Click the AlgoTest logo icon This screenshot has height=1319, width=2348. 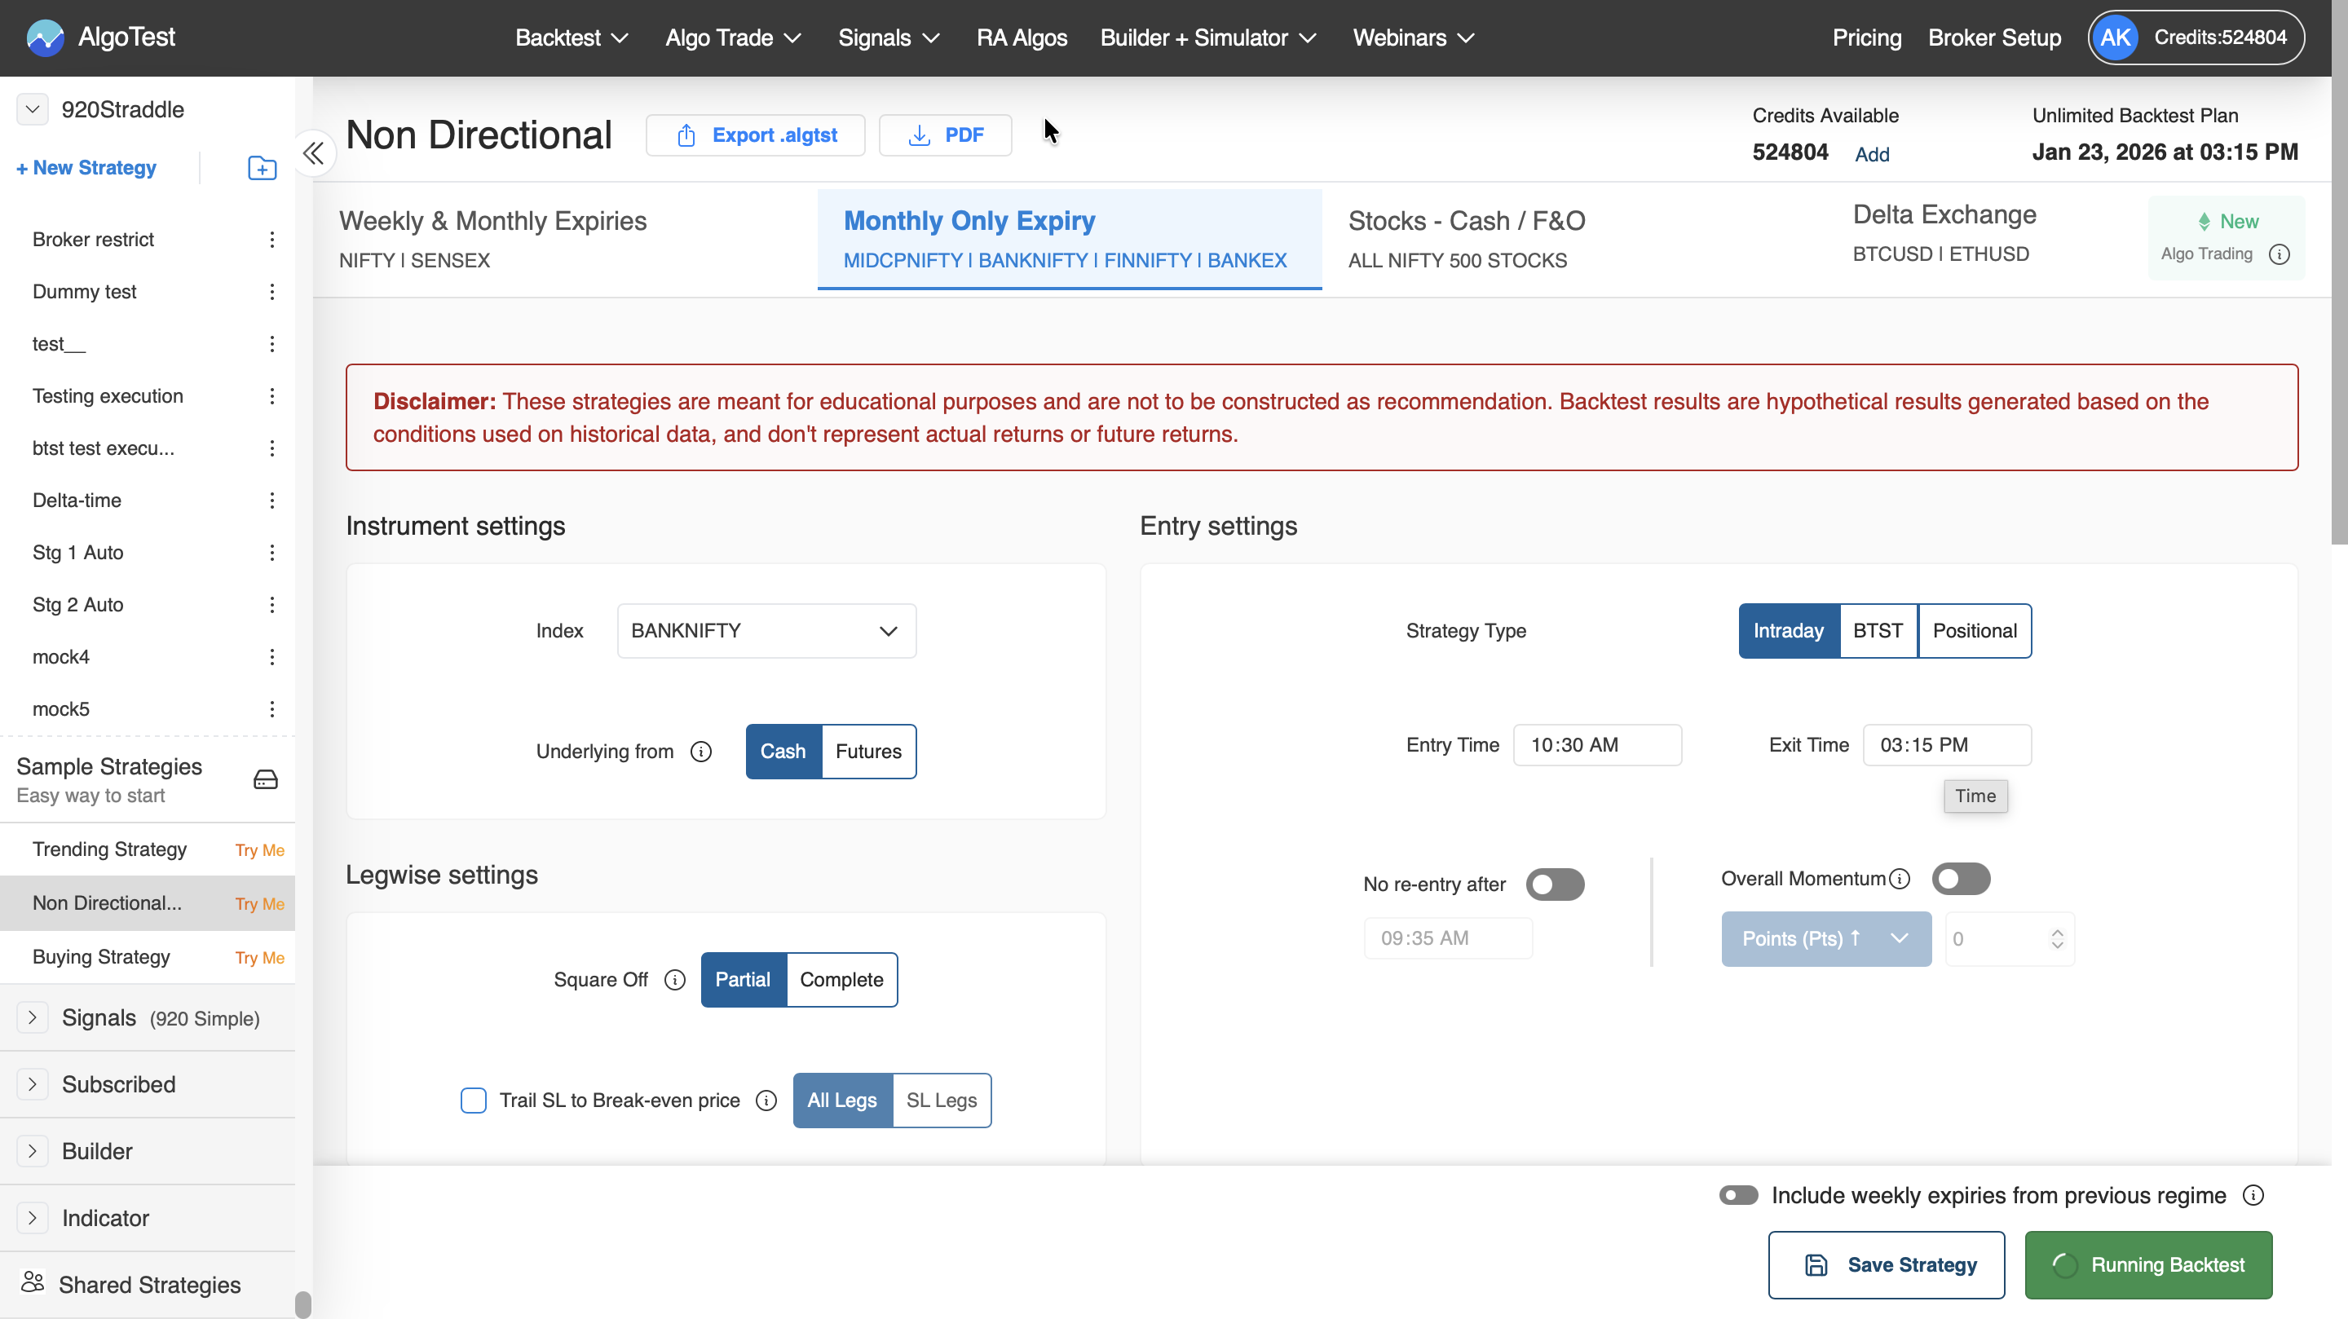click(45, 37)
